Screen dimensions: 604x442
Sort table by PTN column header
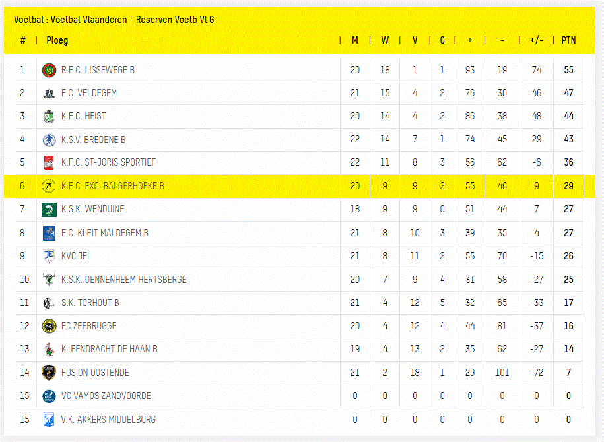click(568, 40)
